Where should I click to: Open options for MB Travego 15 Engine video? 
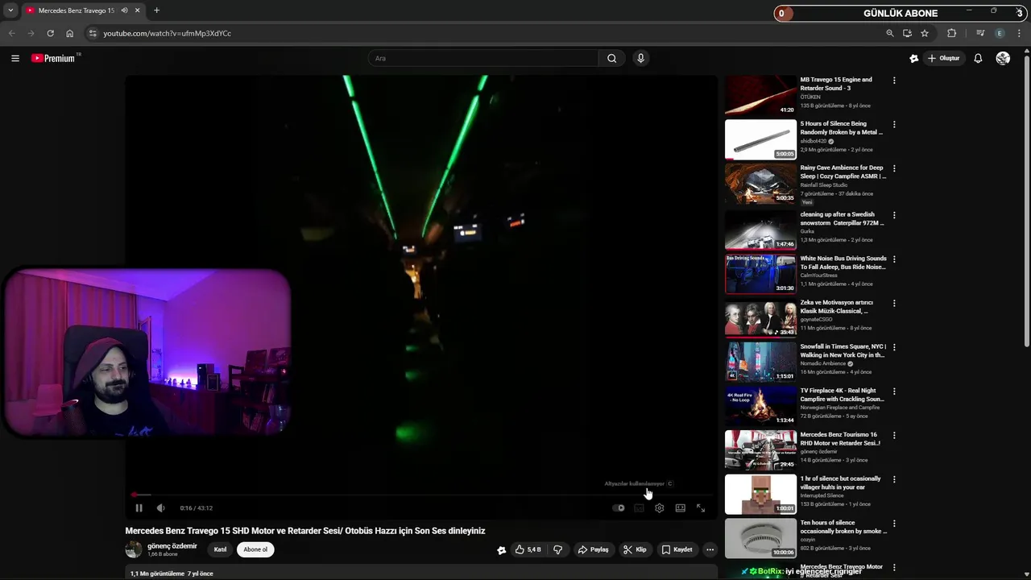(893, 81)
